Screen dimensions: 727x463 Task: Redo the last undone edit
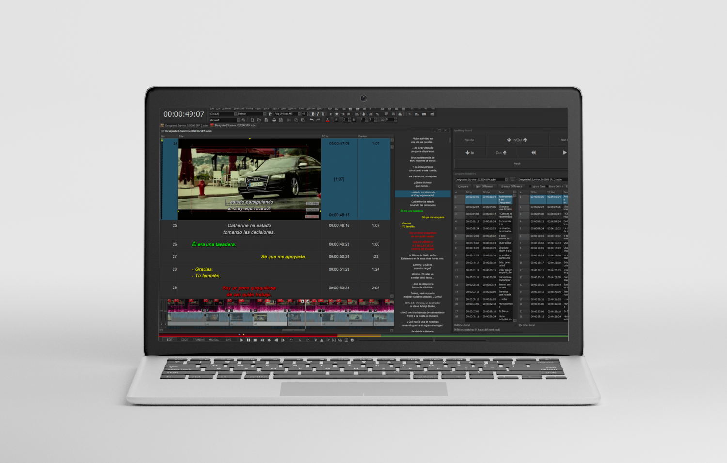pos(318,120)
